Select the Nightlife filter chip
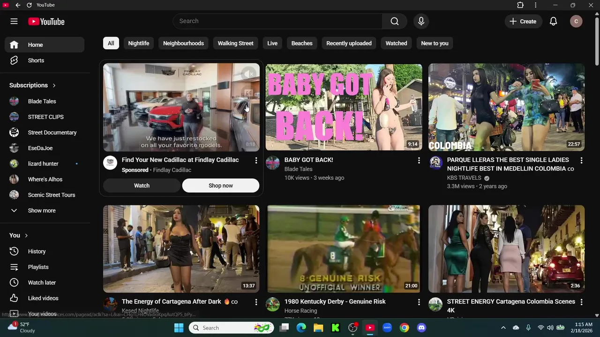Screen dimensions: 600x337 [139, 43]
